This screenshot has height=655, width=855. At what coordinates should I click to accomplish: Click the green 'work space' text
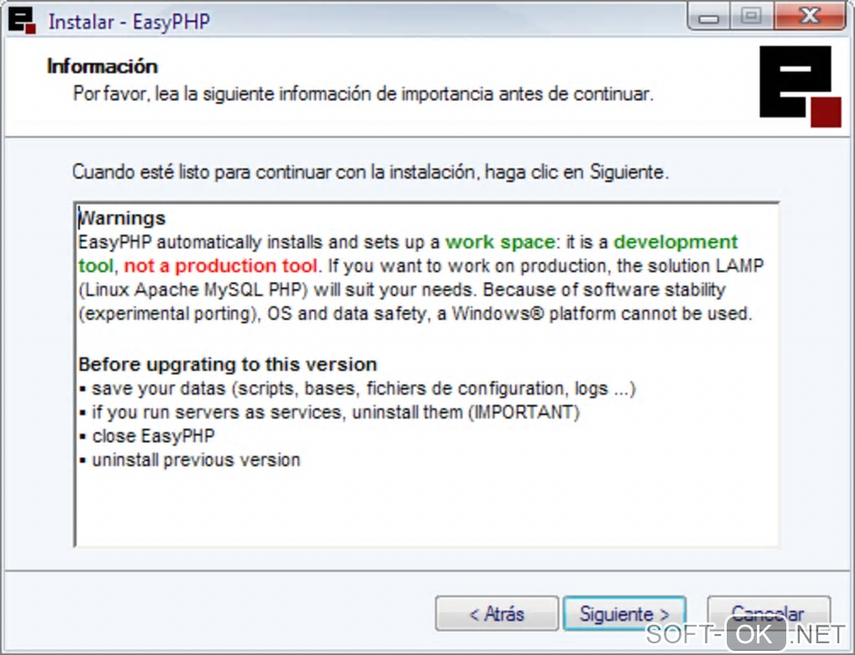coord(500,242)
